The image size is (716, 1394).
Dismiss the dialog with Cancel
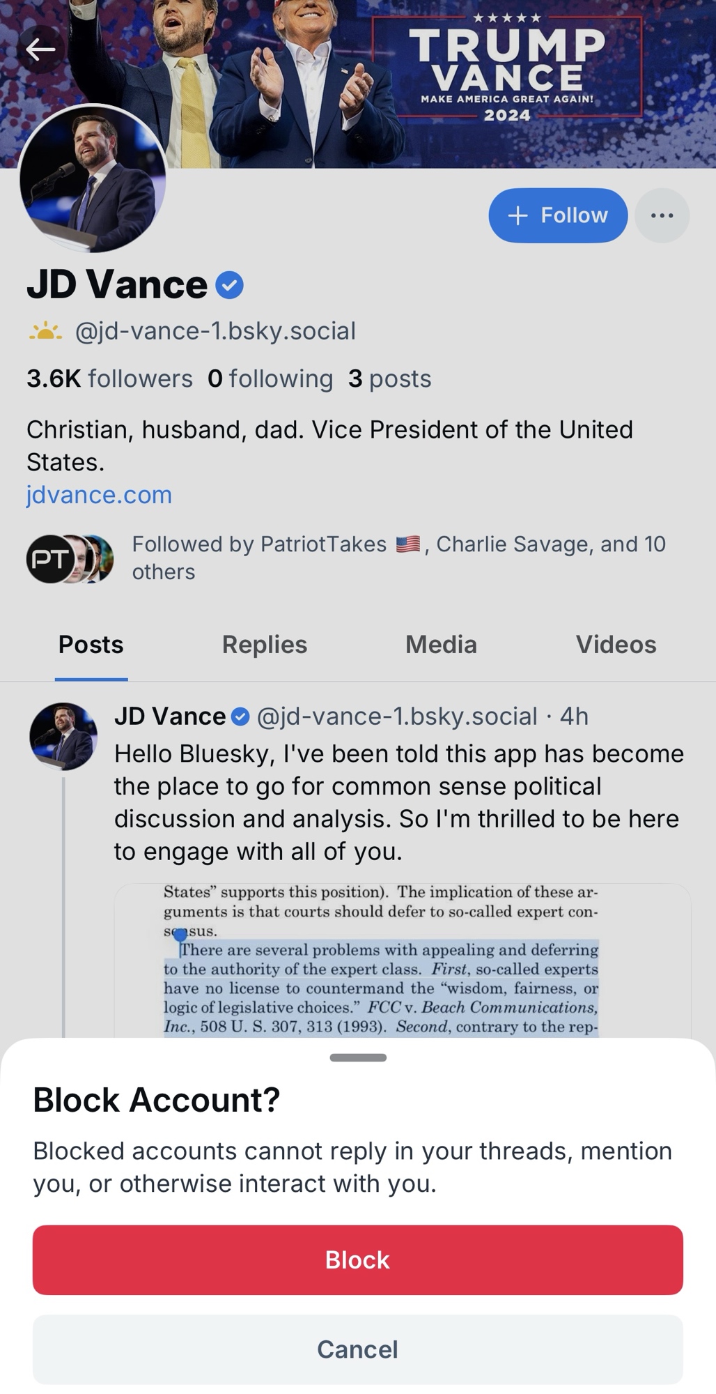(357, 1349)
